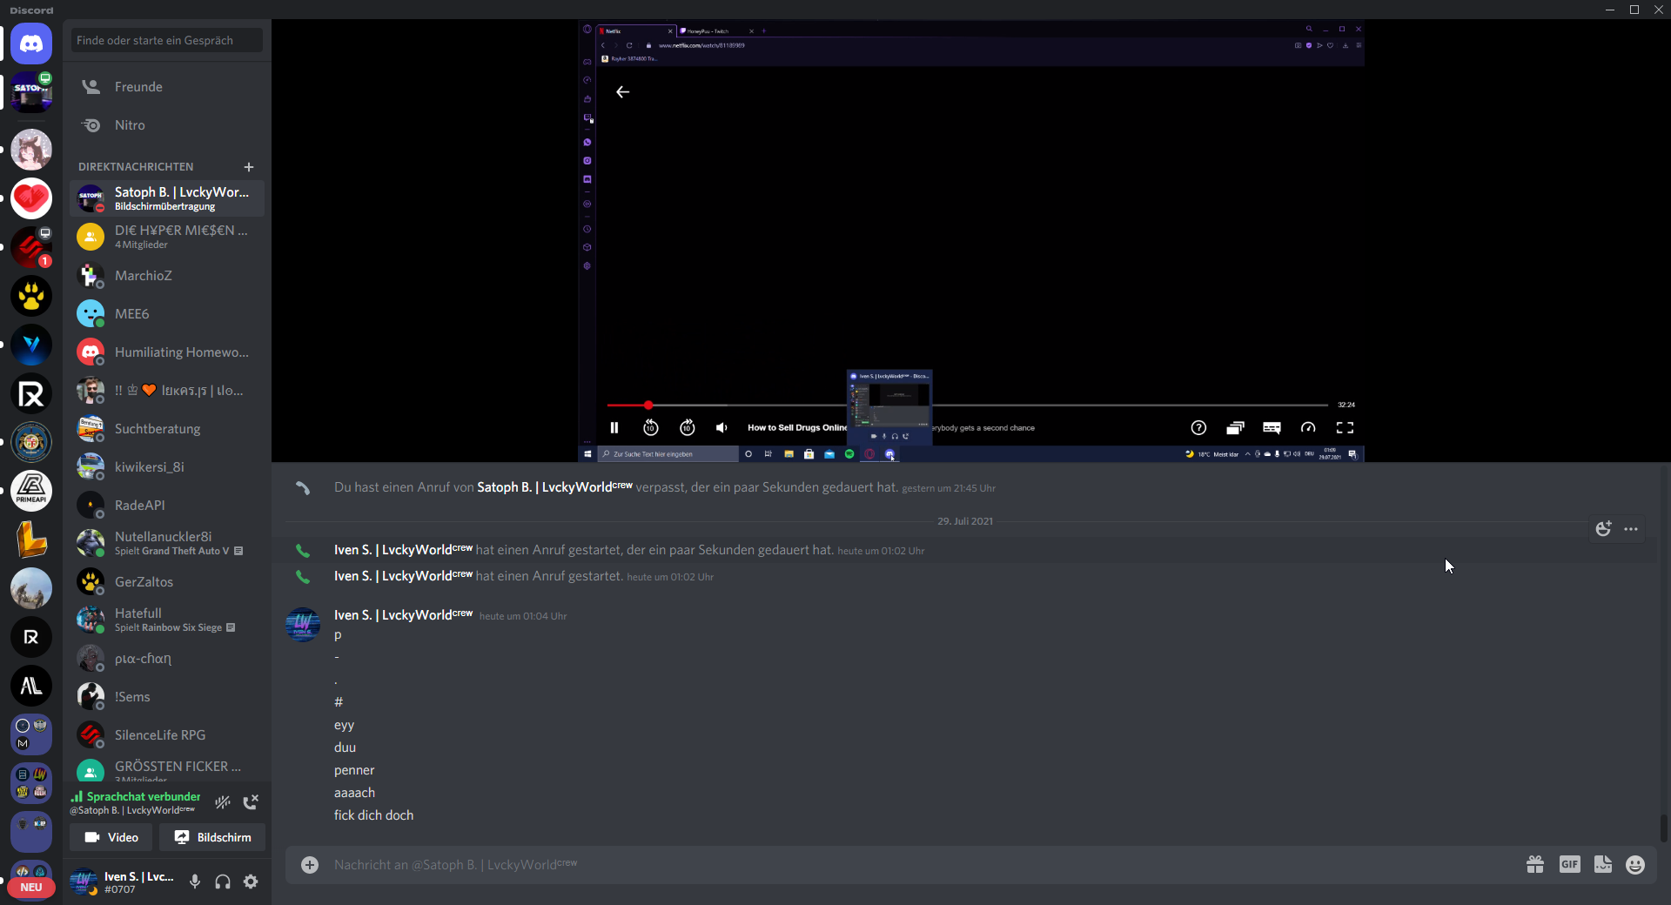Disconnect from the voice call
The width and height of the screenshot is (1671, 905).
pyautogui.click(x=251, y=802)
